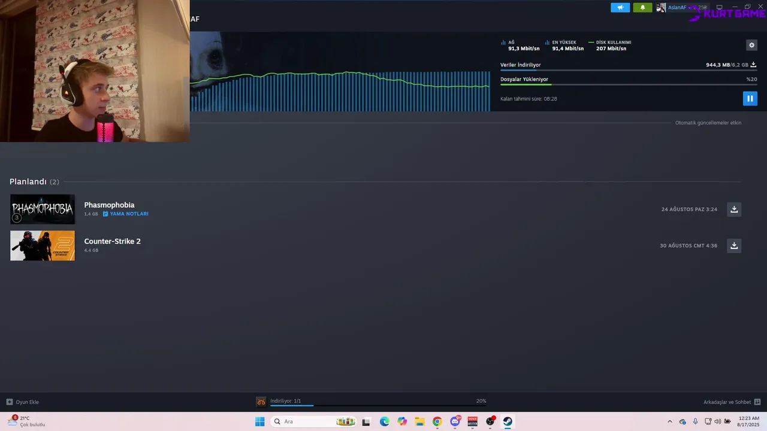Select Counter-Strike 2 title in queue
This screenshot has width=767, height=431.
(112, 241)
